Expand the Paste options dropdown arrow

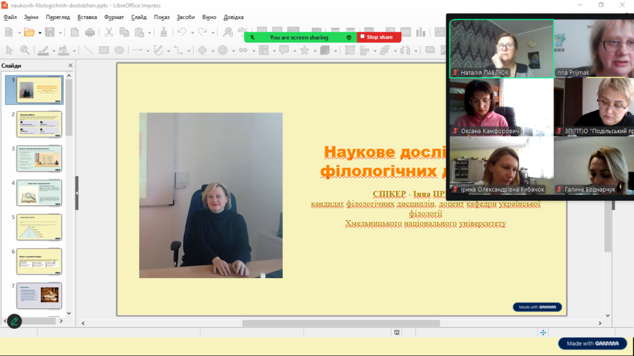[x=149, y=33]
